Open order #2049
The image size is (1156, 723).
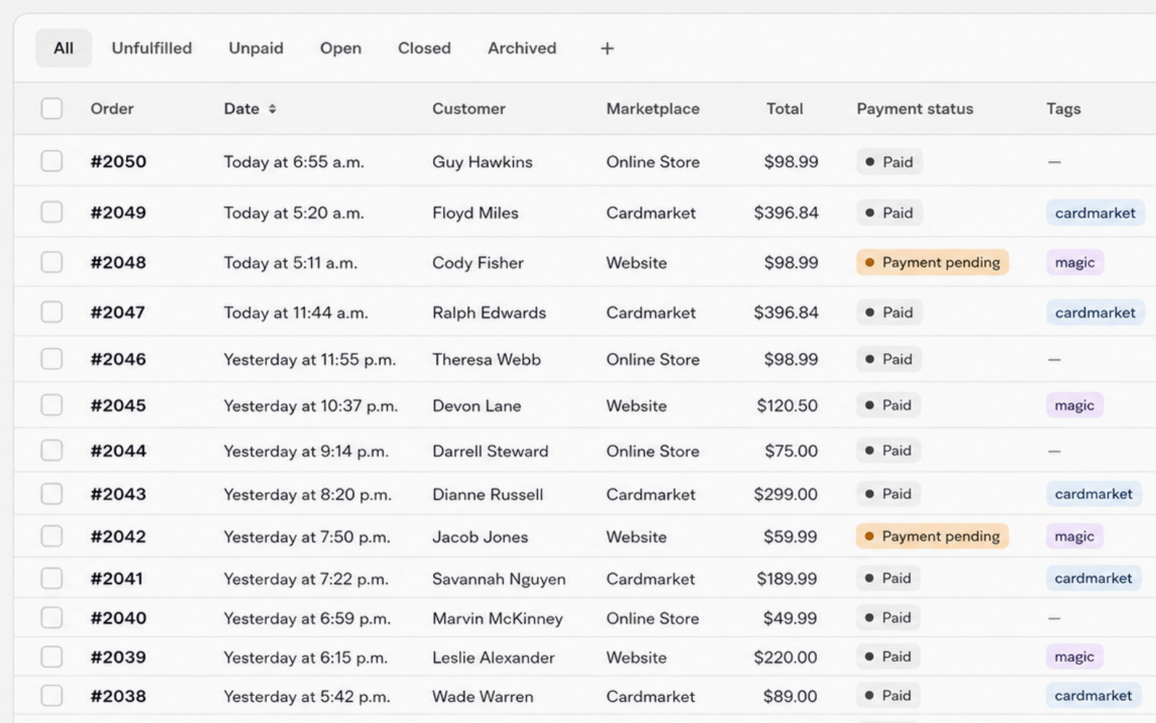click(118, 212)
